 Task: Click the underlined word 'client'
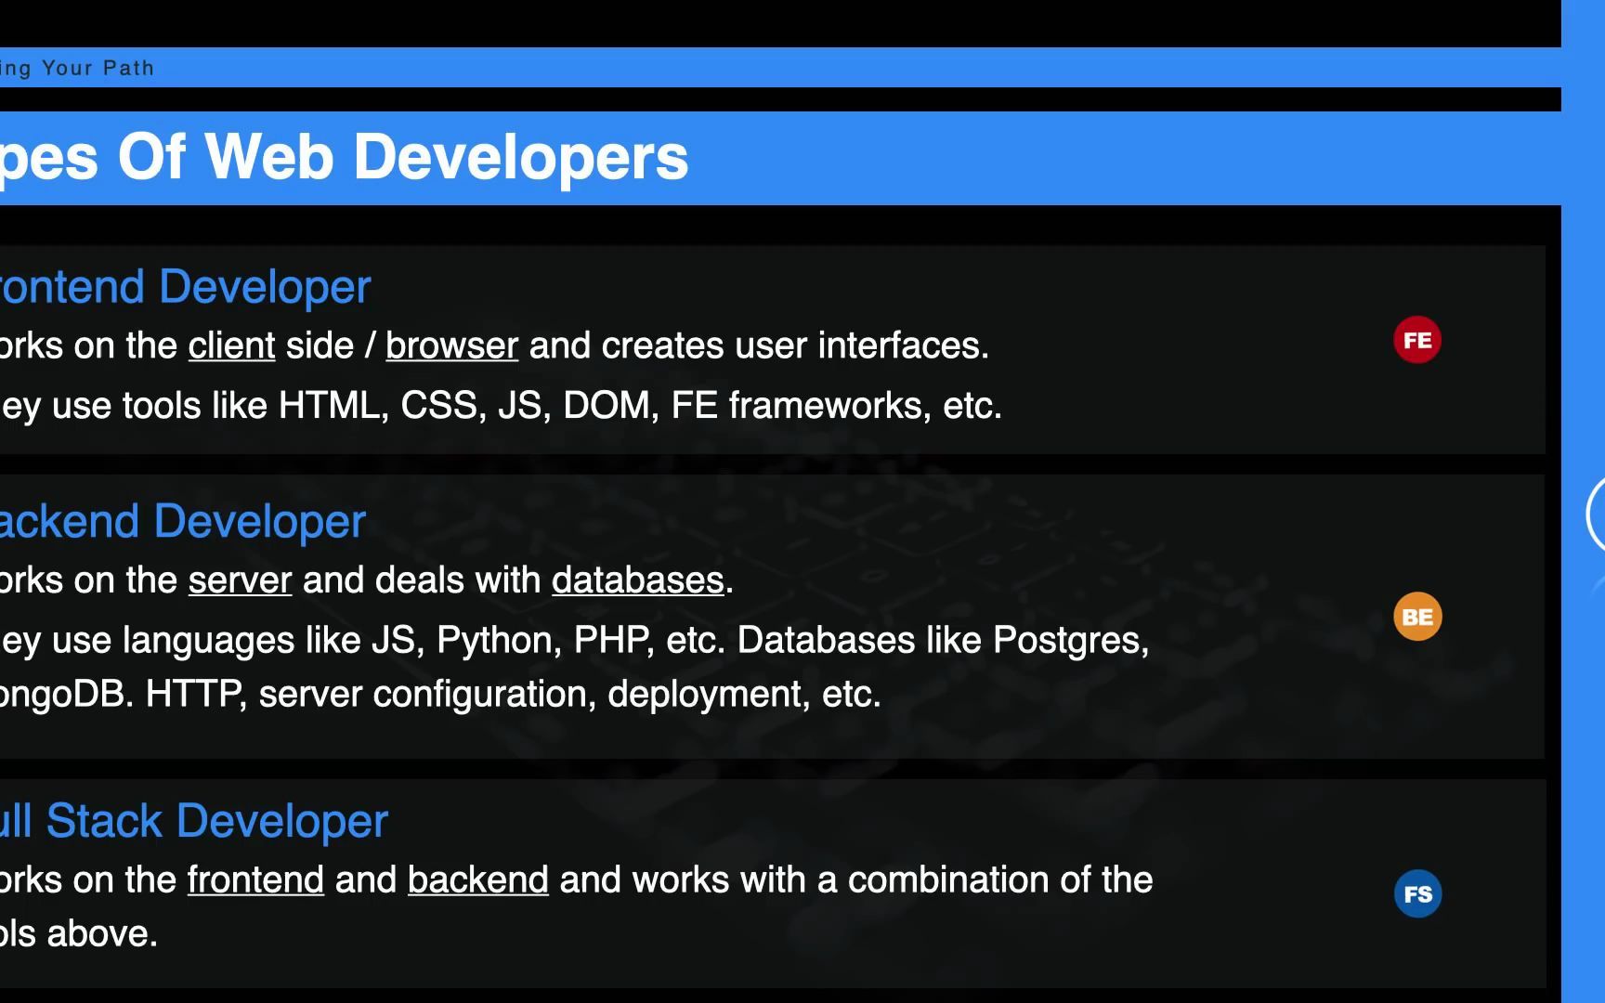coord(232,345)
